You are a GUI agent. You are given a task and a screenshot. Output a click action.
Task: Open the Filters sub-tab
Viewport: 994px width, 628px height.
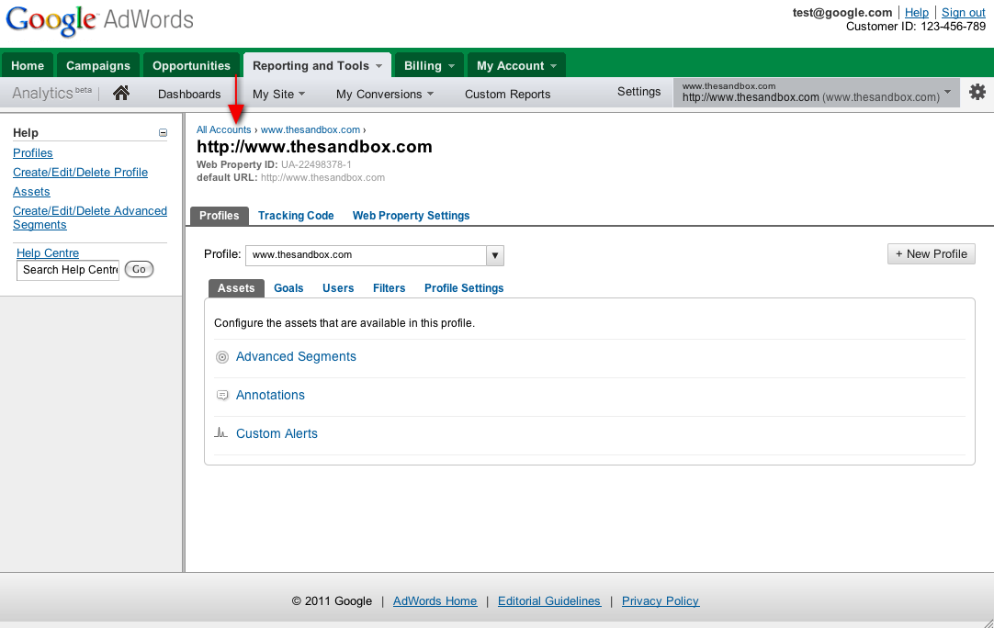(x=389, y=287)
